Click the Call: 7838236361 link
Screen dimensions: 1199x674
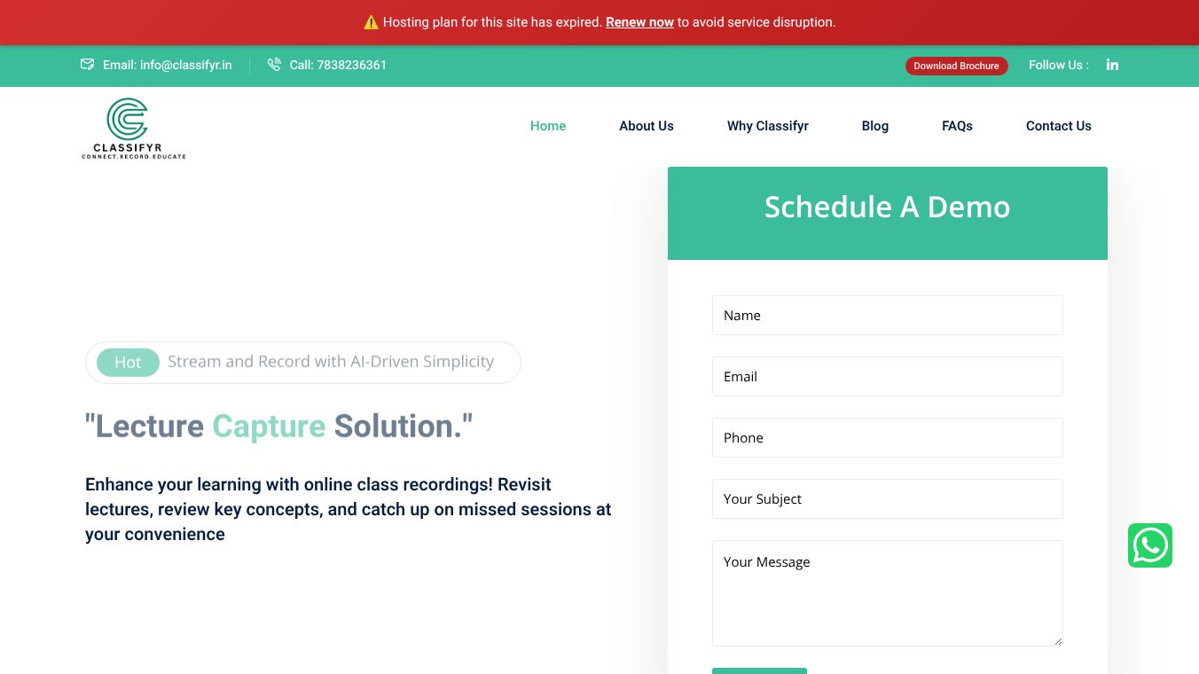(338, 65)
